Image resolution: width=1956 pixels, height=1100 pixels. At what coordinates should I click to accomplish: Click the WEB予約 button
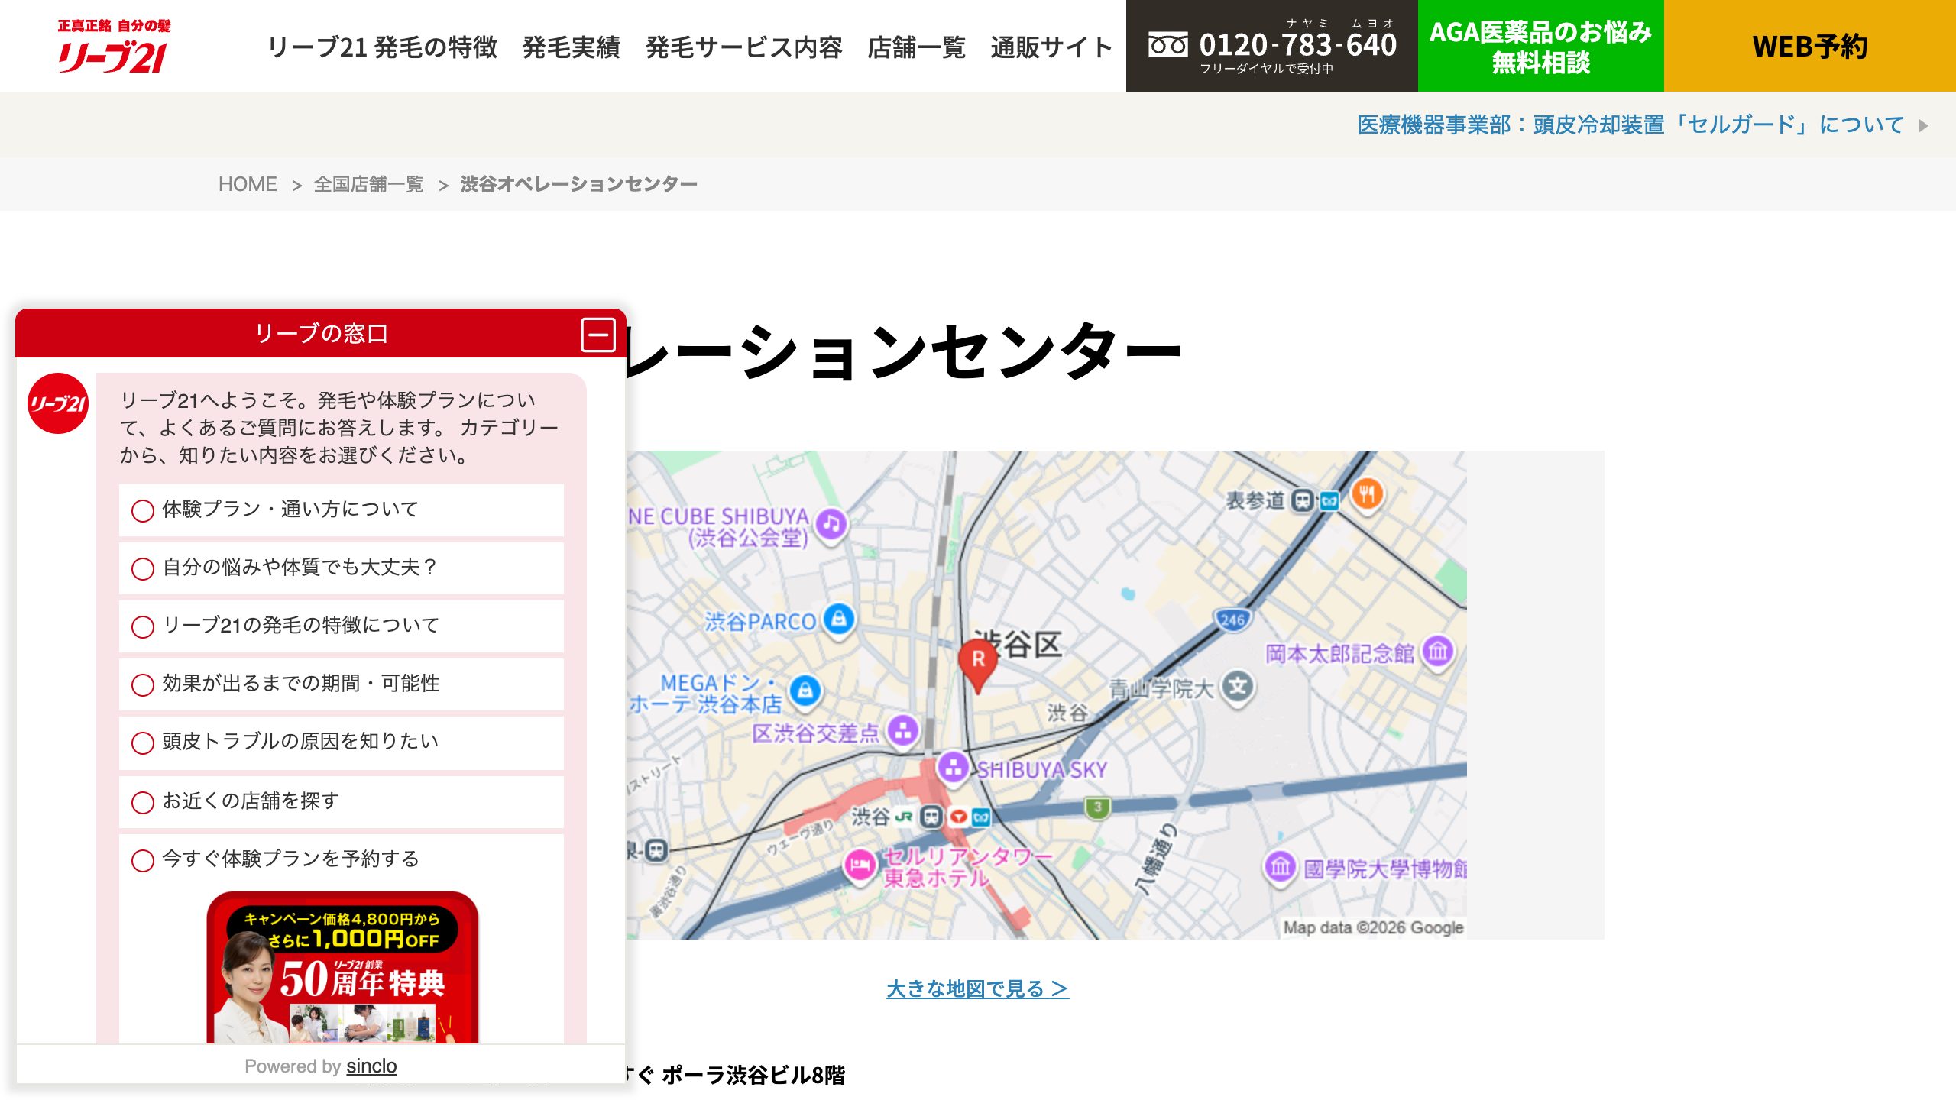[x=1810, y=46]
